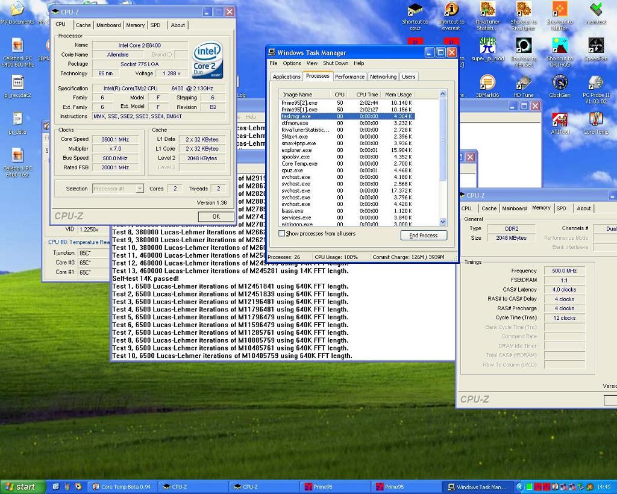Switch to CPU tab in Memory CPU-Z window
Screen dimensions: 617x494
tap(467, 208)
